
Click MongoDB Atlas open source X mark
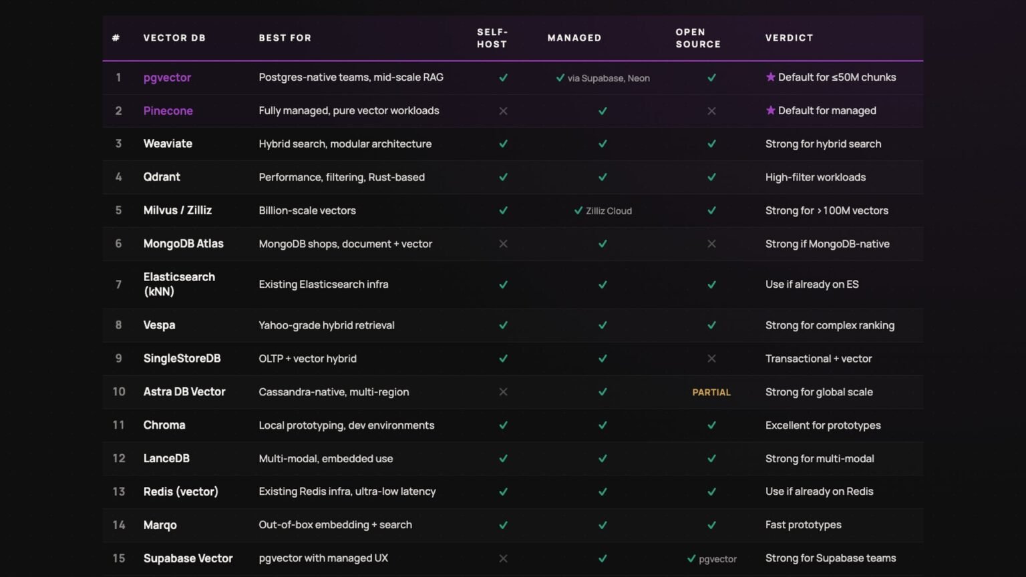click(x=711, y=244)
